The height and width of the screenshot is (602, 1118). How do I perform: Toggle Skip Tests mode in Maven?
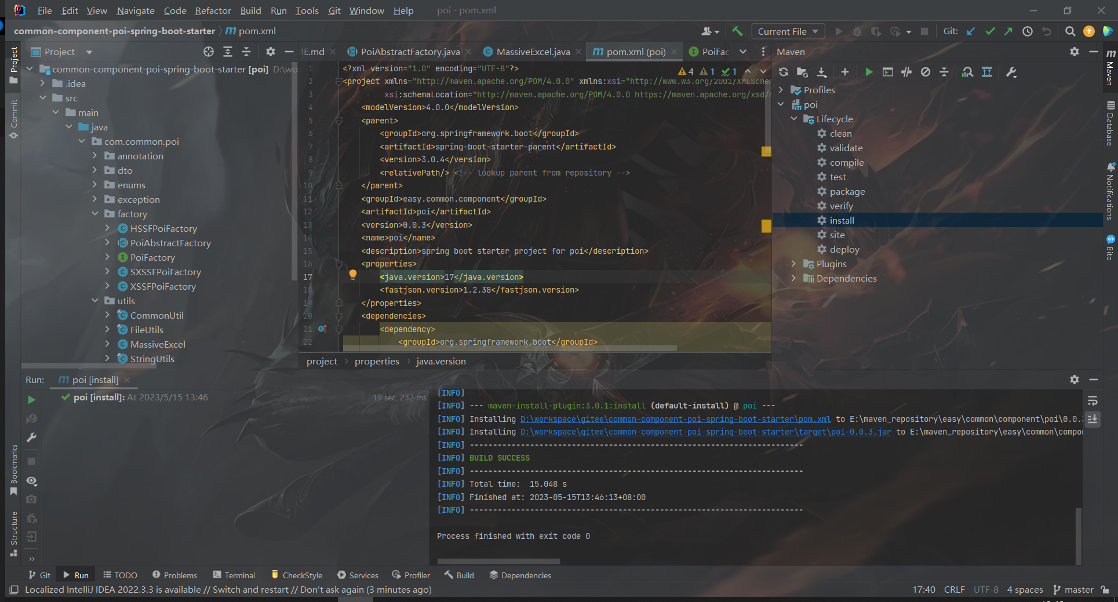(x=926, y=72)
